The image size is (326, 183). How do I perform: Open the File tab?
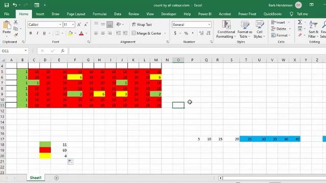[x=7, y=14]
